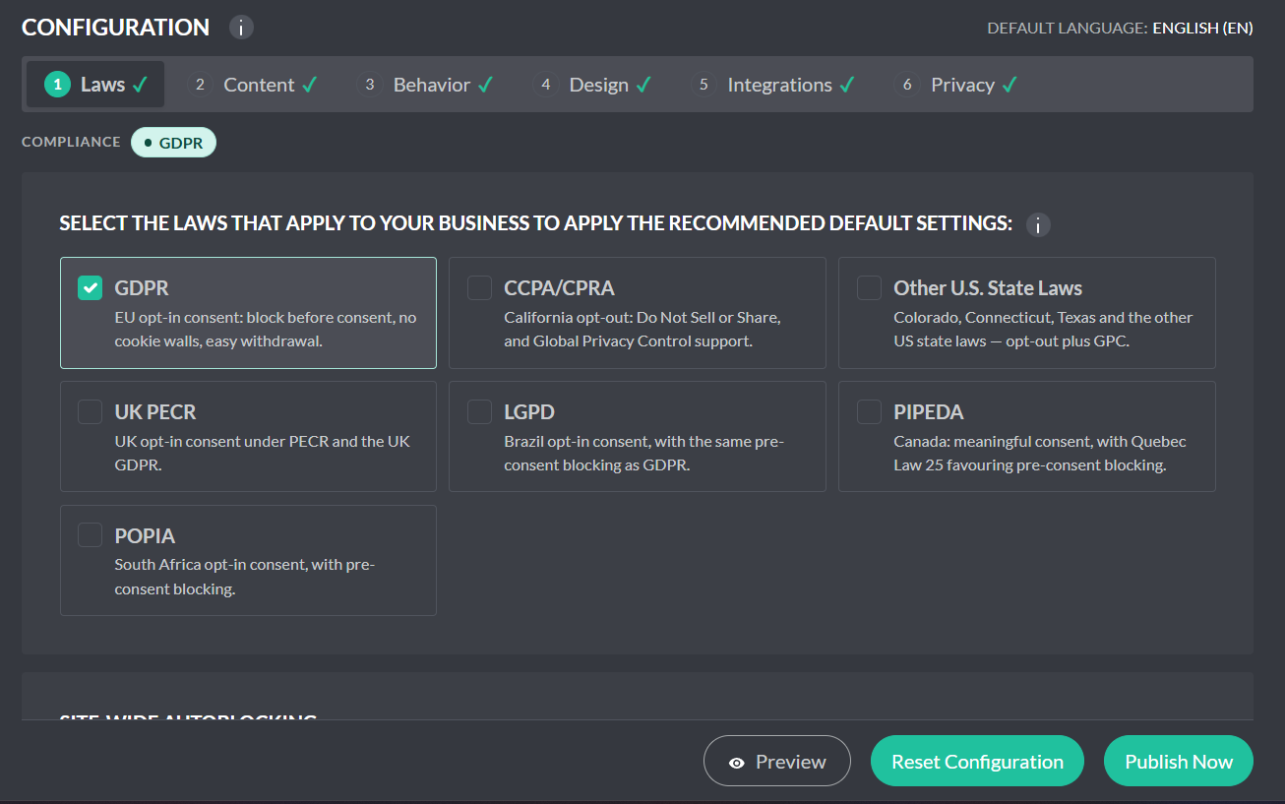Click 'Brazil opt-in consent' description text
Image resolution: width=1285 pixels, height=804 pixels.
click(644, 453)
